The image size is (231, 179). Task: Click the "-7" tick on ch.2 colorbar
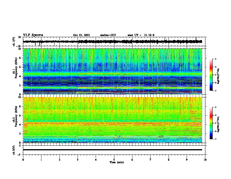click(215, 139)
